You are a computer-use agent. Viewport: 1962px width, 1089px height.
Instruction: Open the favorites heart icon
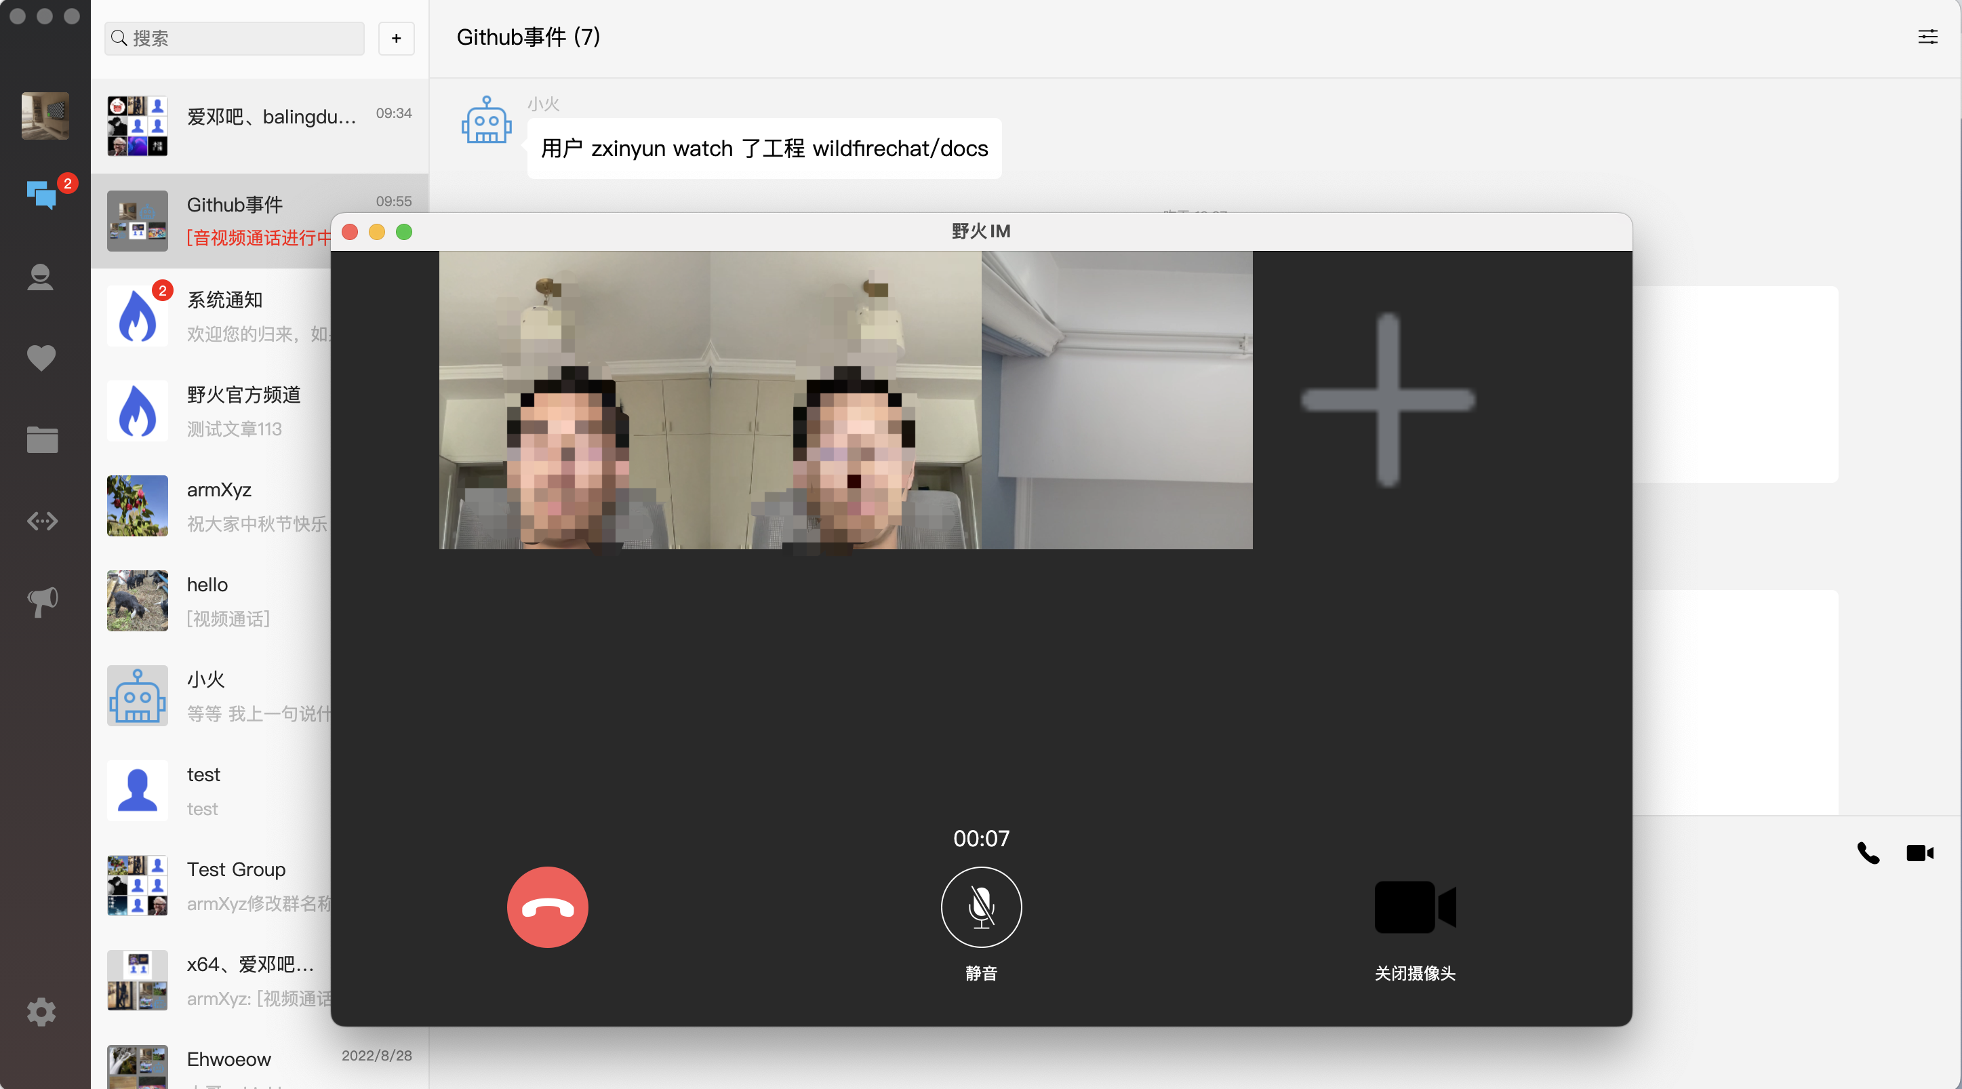[x=41, y=358]
